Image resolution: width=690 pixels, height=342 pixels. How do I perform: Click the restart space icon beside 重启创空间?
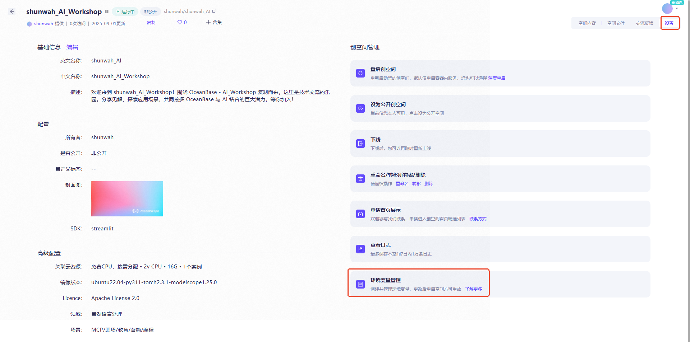[x=360, y=73]
